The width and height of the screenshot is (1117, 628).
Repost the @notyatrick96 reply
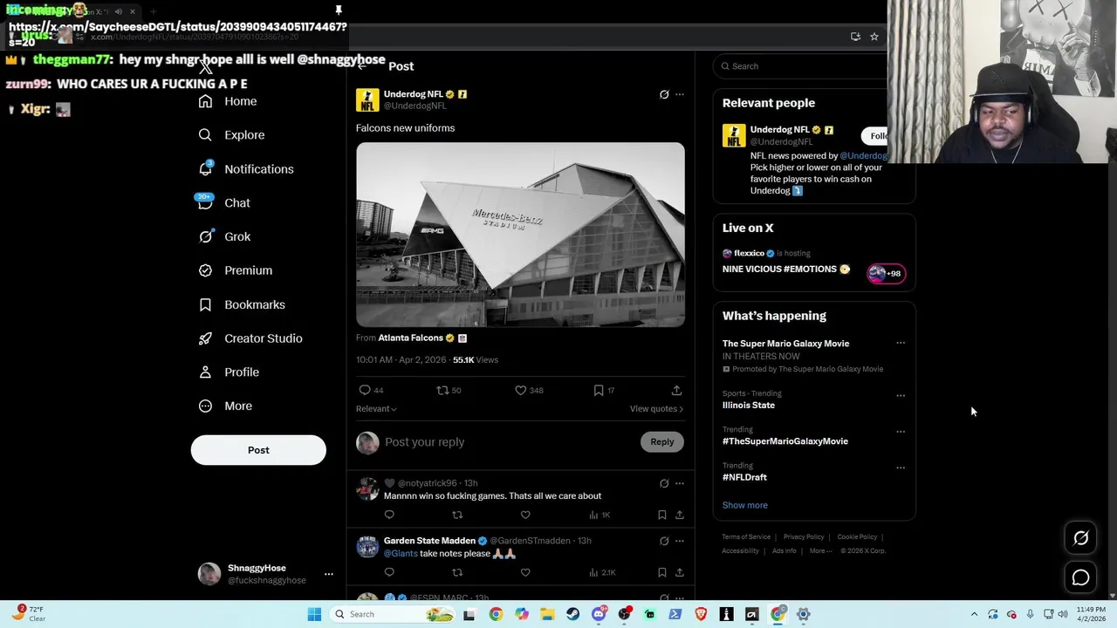click(x=457, y=515)
